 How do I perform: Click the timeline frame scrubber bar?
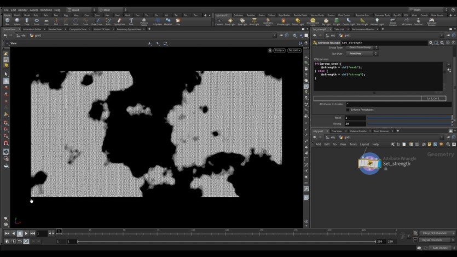point(226,232)
